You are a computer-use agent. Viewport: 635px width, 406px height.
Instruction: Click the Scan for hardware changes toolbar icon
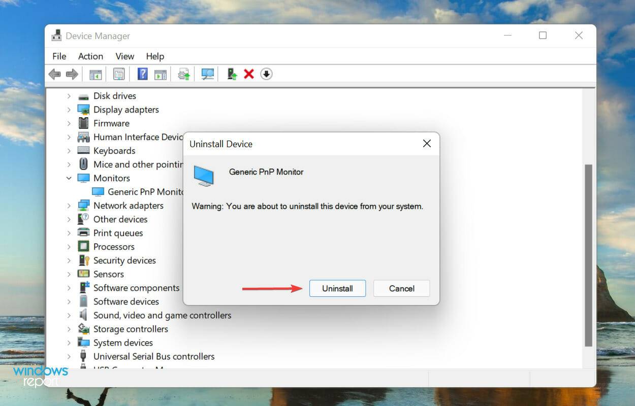(x=207, y=74)
